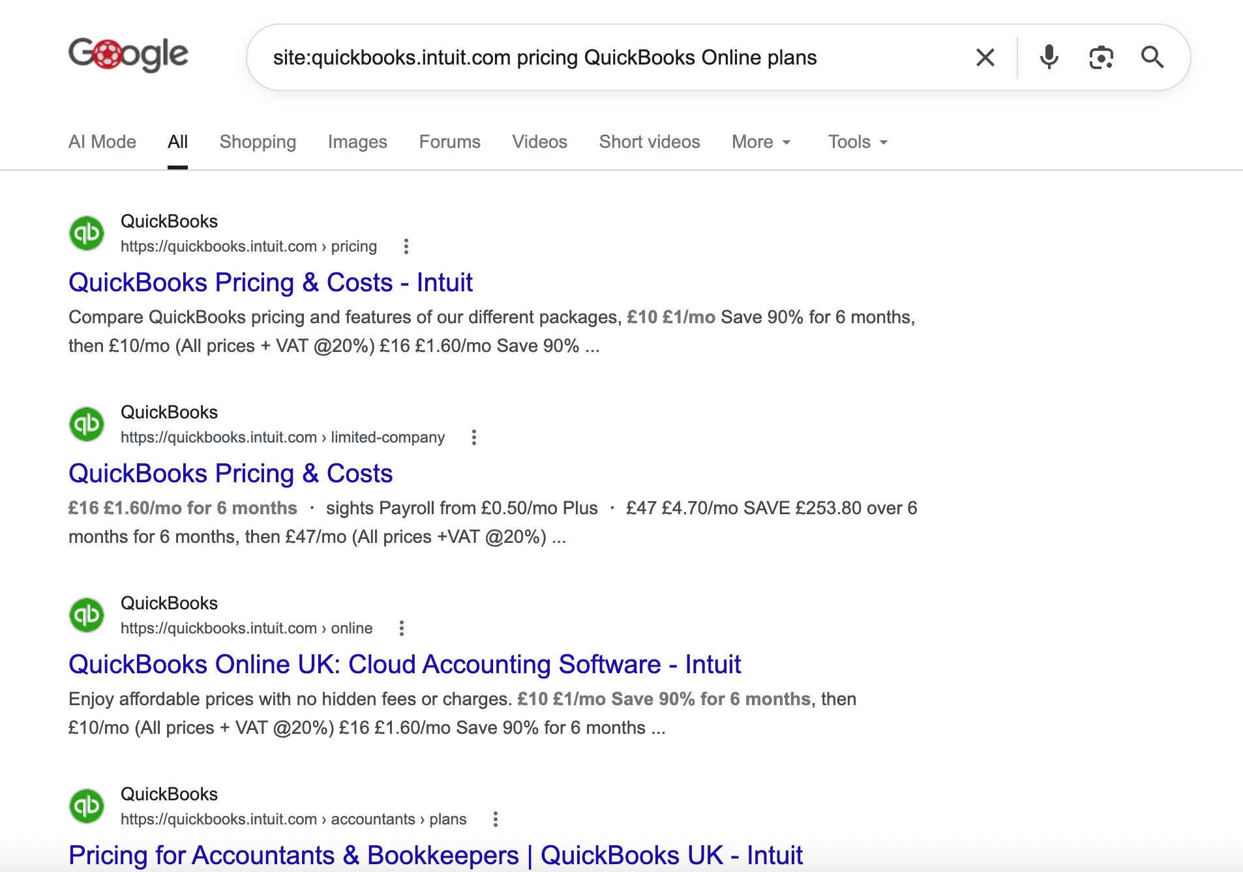Viewport: 1243px width, 872px height.
Task: Clear the search box with the X icon
Action: tap(985, 57)
